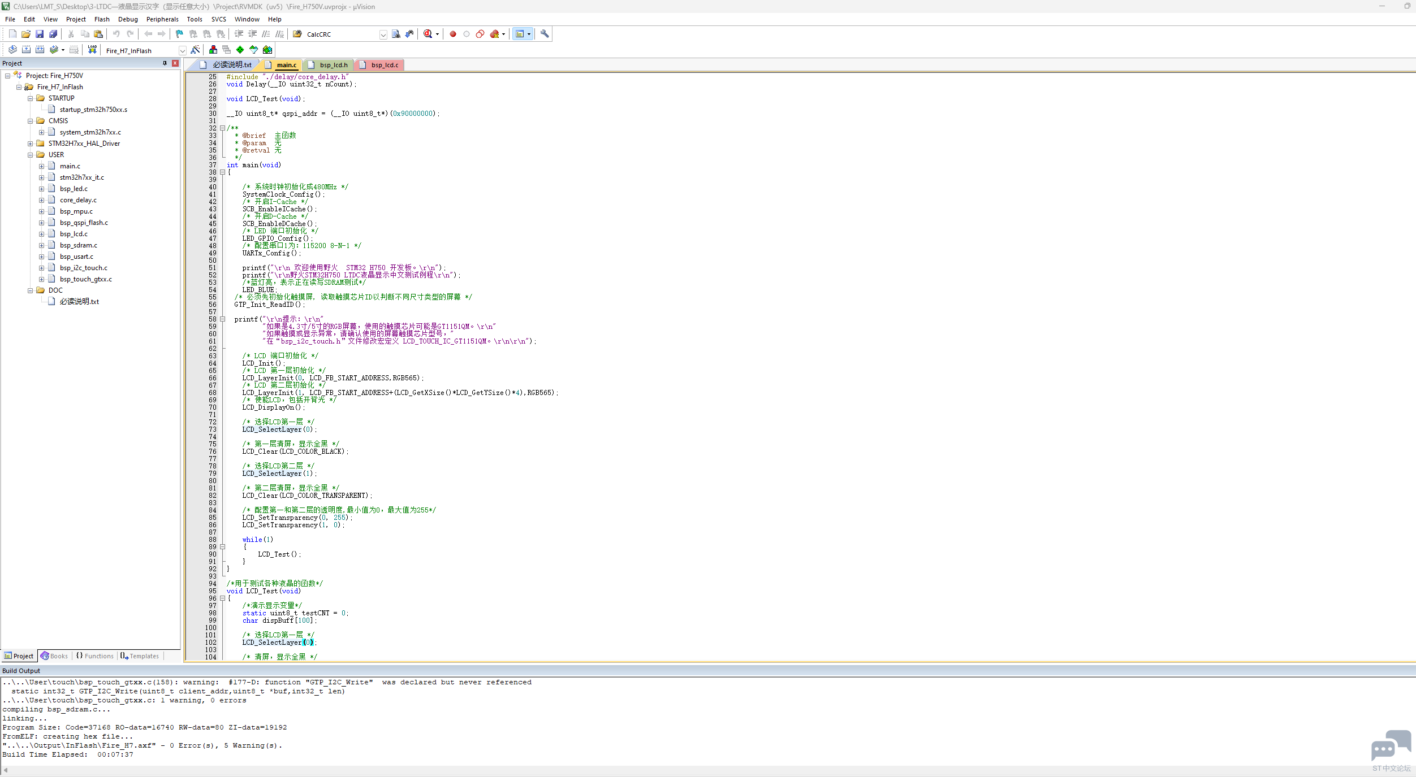This screenshot has height=777, width=1416.
Task: Click the Build Output left scroll arrow
Action: pyautogui.click(x=6, y=770)
